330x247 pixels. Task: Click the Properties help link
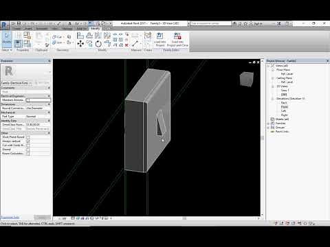pos(10,217)
